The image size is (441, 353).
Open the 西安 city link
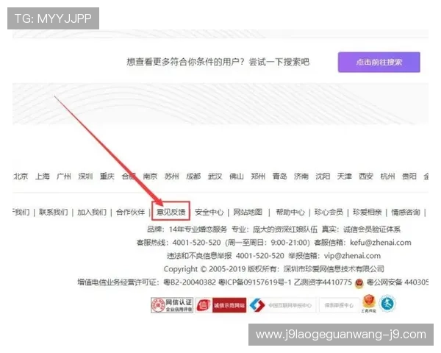click(366, 176)
